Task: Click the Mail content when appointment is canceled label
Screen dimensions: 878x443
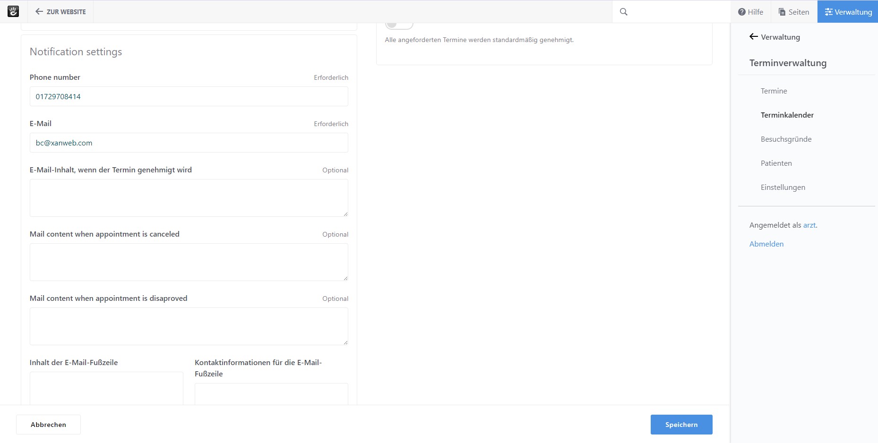Action: (104, 234)
